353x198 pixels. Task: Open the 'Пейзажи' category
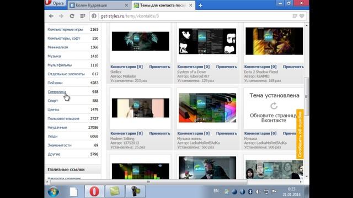click(x=55, y=83)
